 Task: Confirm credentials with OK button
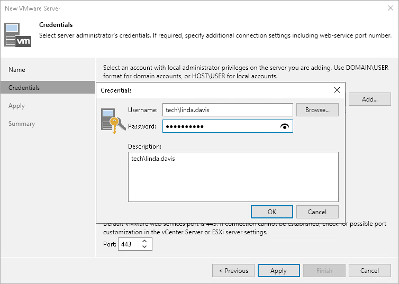pyautogui.click(x=272, y=212)
